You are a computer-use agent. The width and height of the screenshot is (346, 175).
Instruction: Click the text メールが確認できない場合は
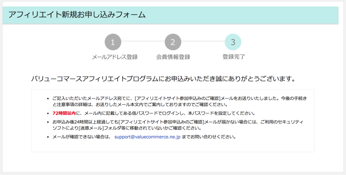tap(81, 137)
